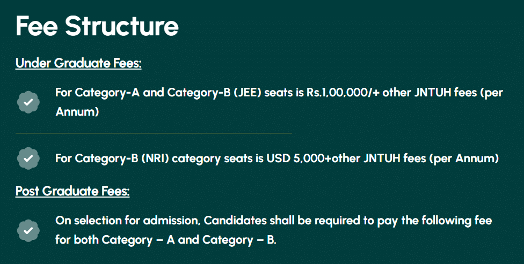
Task: Click the checkmark badge beside JEE seats fee
Action: (x=28, y=102)
